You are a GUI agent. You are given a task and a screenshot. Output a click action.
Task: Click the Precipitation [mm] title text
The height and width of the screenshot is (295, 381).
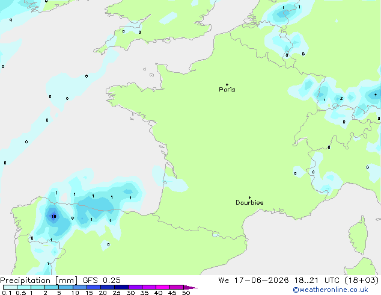[x=39, y=281]
